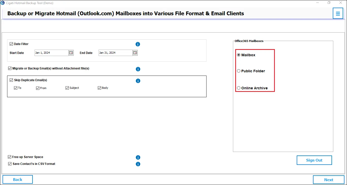
Task: Uncheck the To duplicate criterion
Action: pos(16,88)
